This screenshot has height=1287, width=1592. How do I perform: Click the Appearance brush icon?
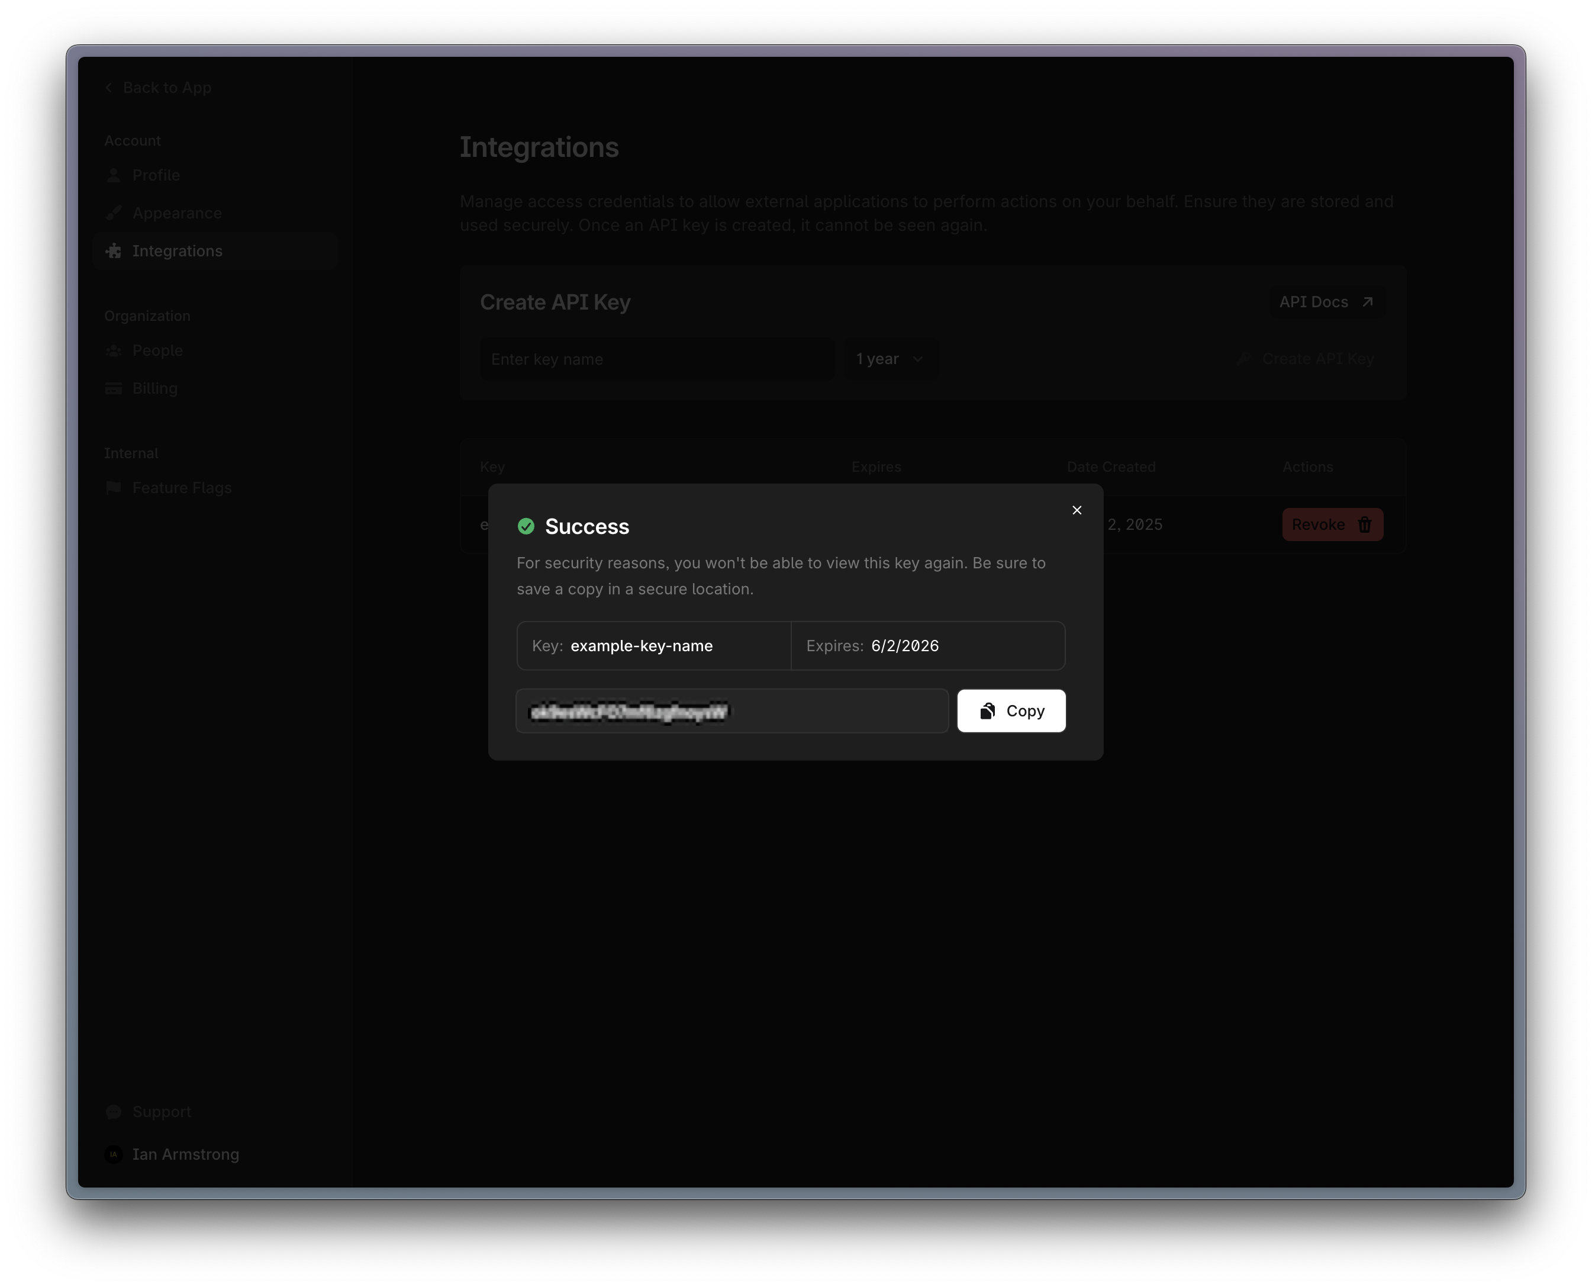click(114, 213)
